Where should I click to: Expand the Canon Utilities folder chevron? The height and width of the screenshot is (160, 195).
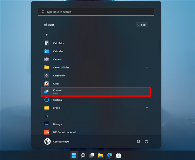[x=147, y=67]
